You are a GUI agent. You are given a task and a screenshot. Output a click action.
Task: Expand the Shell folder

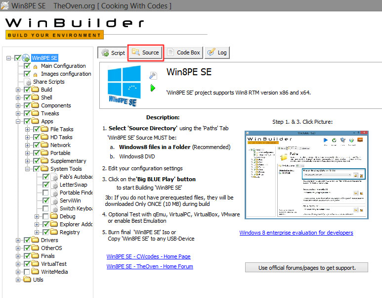click(18, 98)
